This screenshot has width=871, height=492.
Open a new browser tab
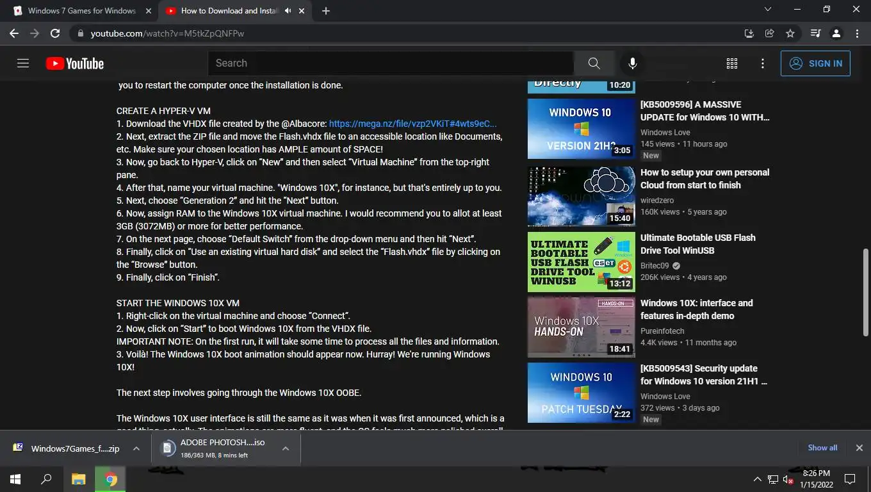(326, 11)
